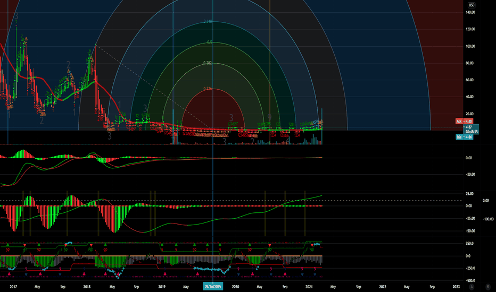
Task: Click the 2023 label on time axis
Action: pyautogui.click(x=456, y=287)
